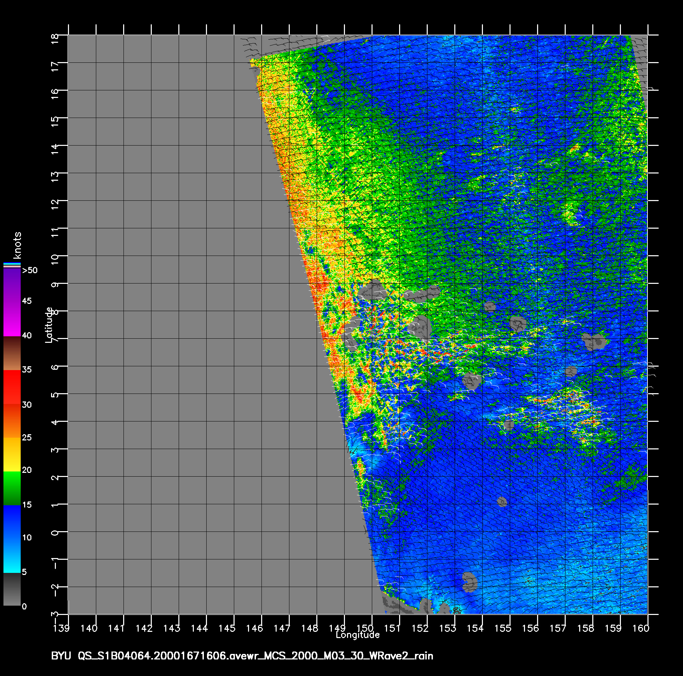Pick the gray 0–5 knots colorbar segment
This screenshot has height=676, width=683.
pos(12,589)
